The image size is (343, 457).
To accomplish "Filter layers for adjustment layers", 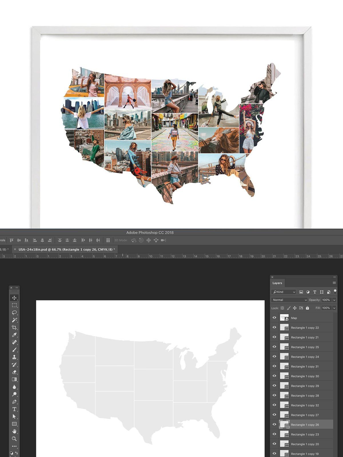I will point(308,292).
